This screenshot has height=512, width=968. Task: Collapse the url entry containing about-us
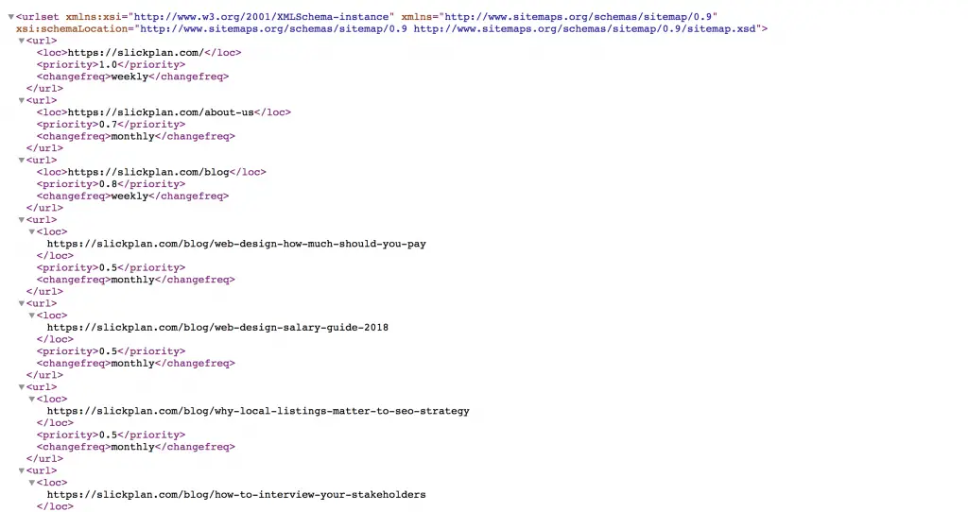[x=21, y=100]
